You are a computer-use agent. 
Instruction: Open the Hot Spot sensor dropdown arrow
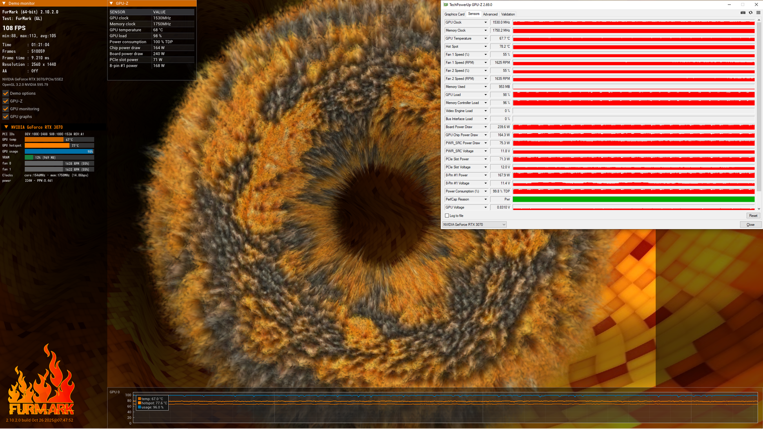point(485,47)
